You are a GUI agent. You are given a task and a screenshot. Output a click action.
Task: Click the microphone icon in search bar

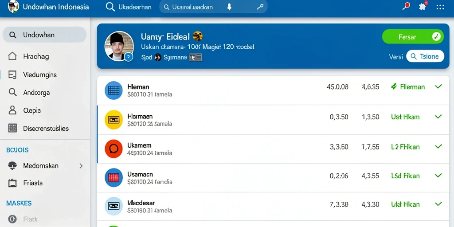229,7
